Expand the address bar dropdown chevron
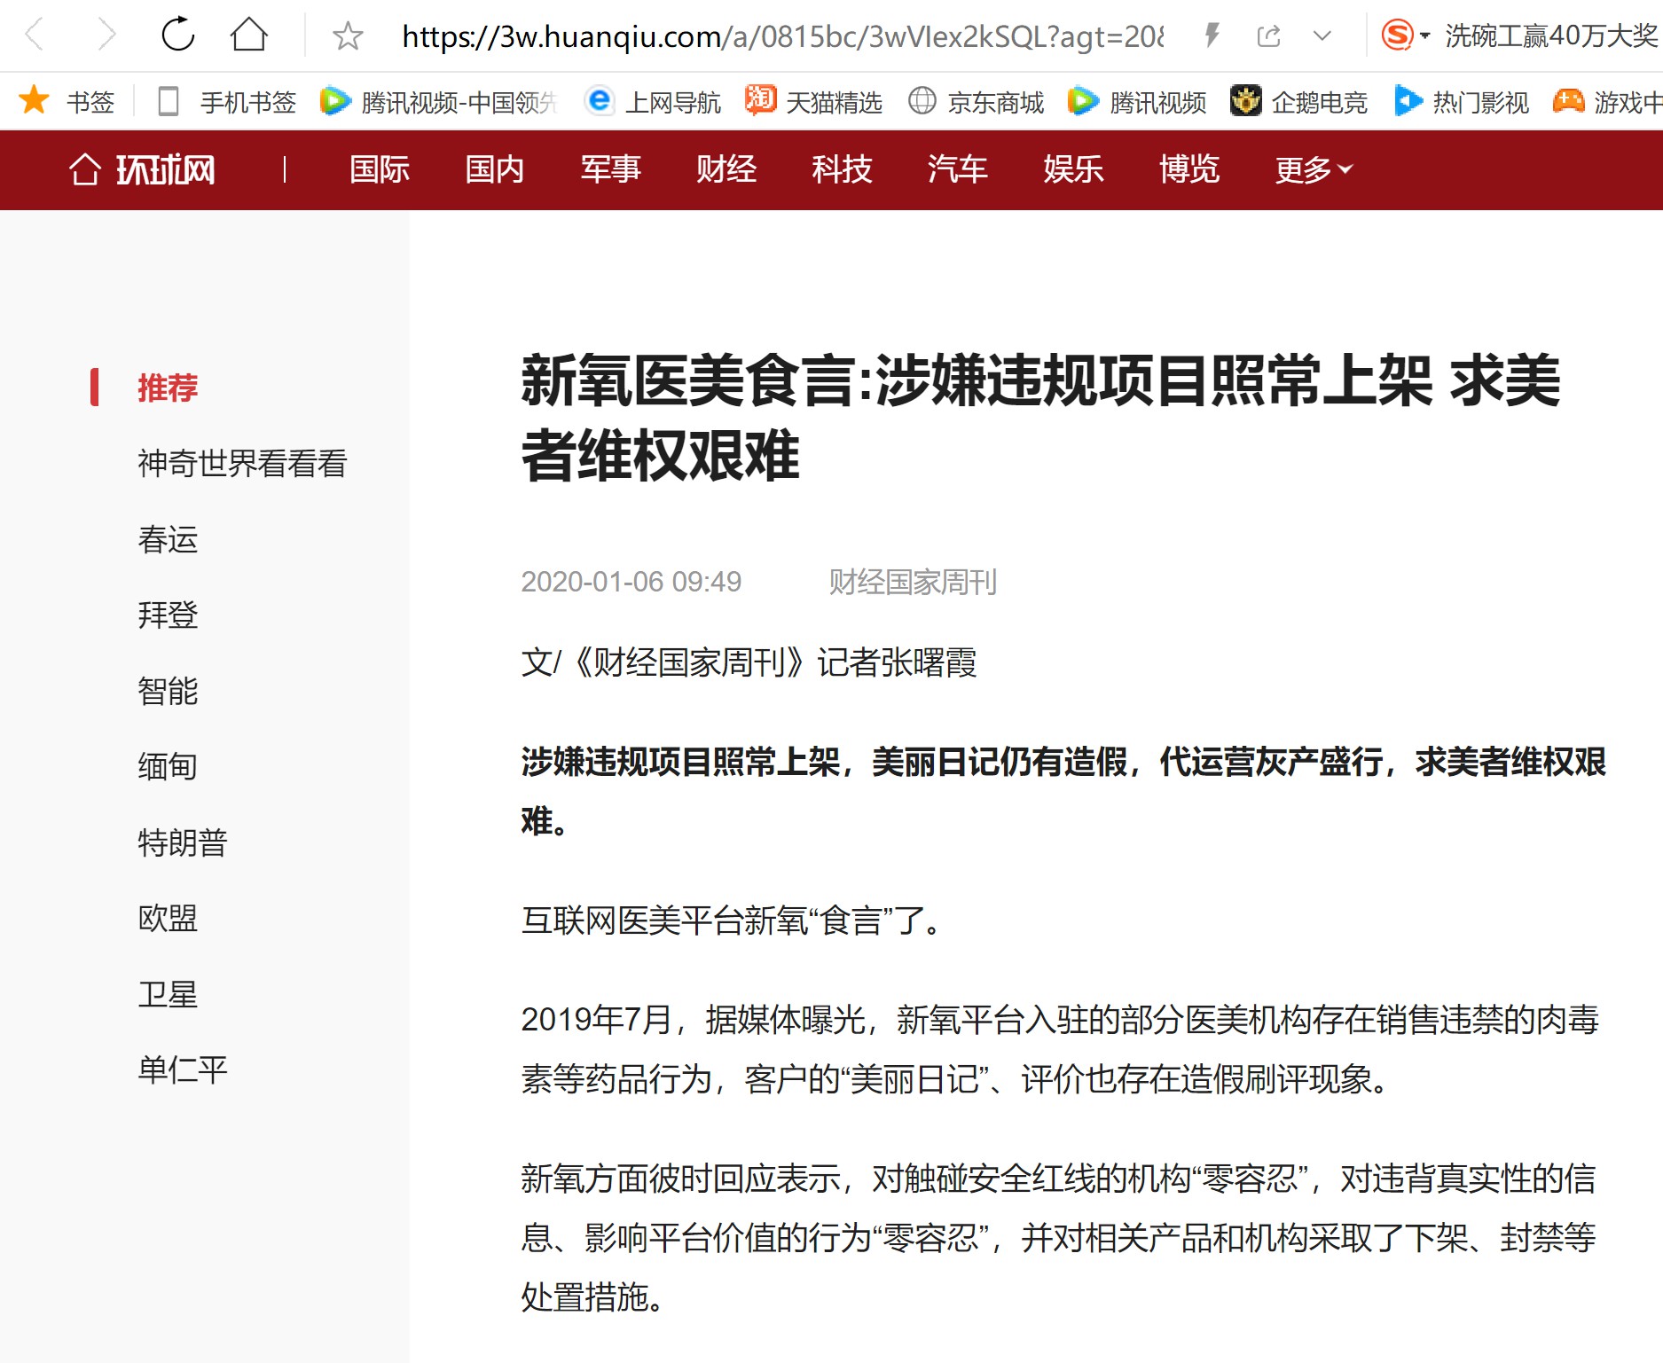The height and width of the screenshot is (1363, 1663). click(x=1322, y=36)
